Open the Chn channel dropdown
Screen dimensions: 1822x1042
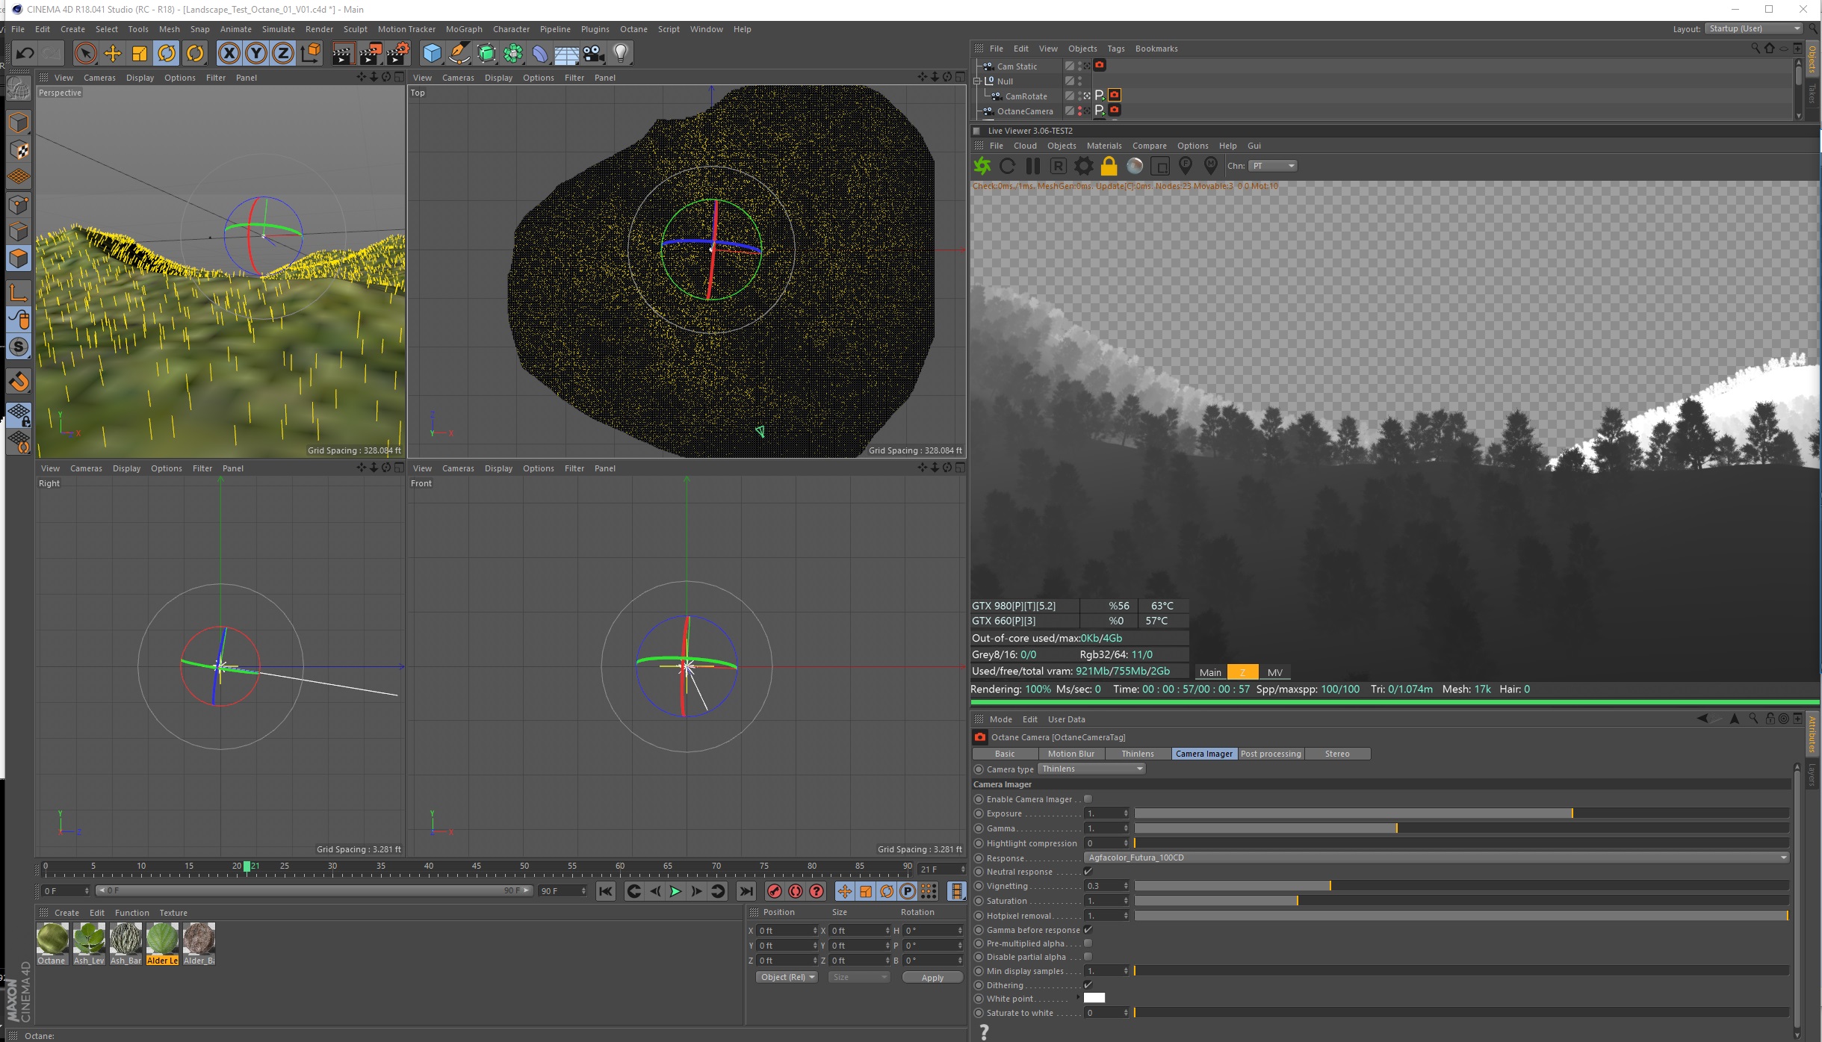click(1274, 166)
